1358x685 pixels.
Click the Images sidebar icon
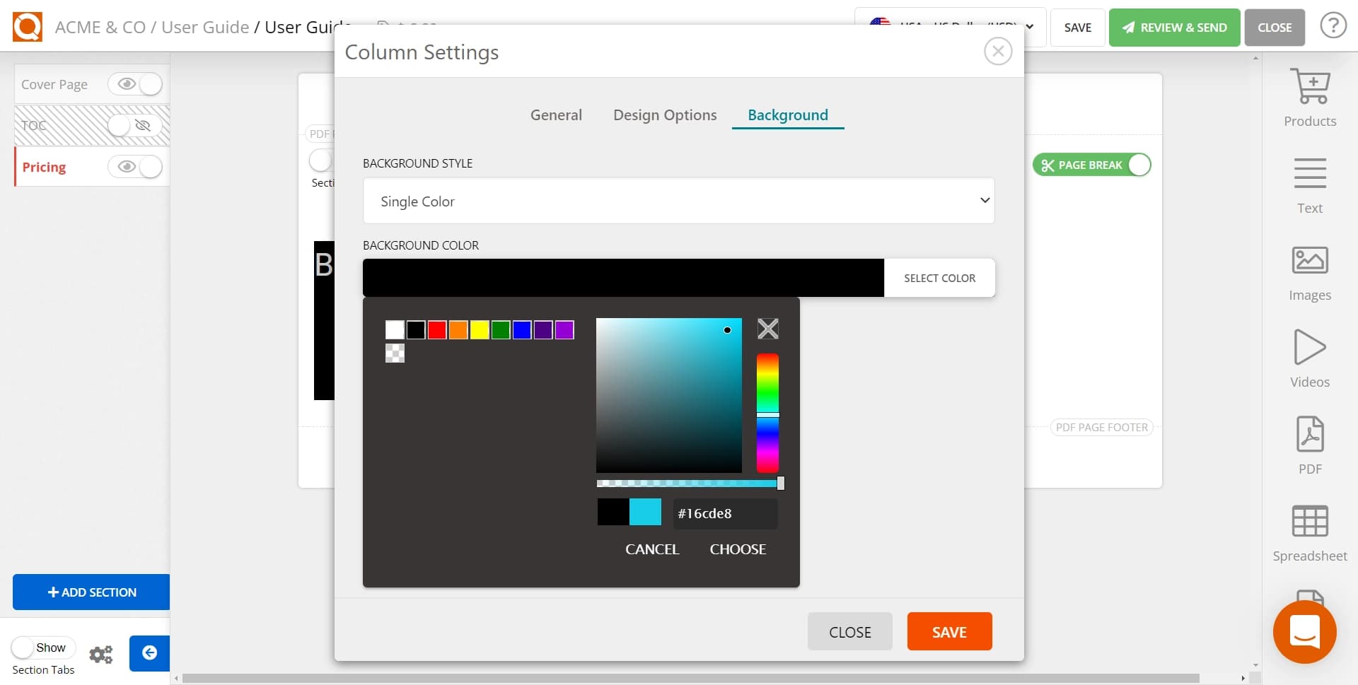pyautogui.click(x=1309, y=261)
